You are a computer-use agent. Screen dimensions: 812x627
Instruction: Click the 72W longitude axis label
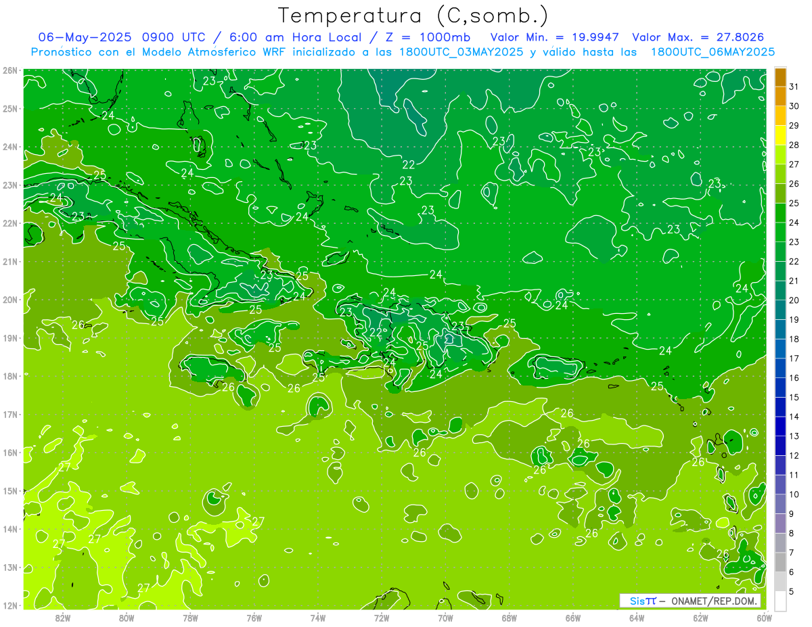pyautogui.click(x=382, y=618)
